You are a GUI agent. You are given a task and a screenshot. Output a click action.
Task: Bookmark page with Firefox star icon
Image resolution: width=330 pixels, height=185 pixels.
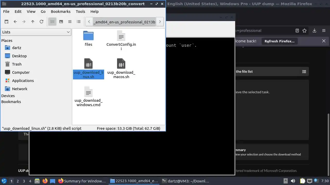304,31
